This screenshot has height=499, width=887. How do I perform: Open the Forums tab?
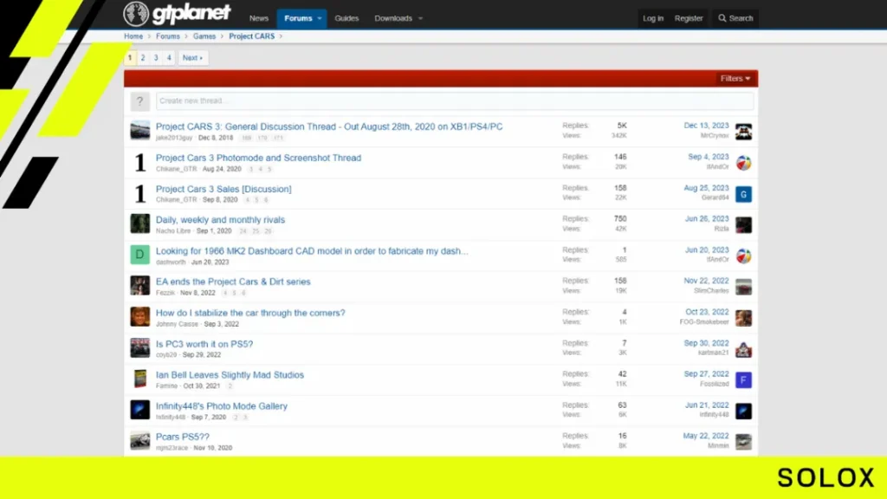(298, 19)
